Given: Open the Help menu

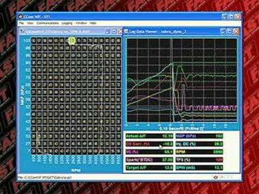Looking at the screenshot, I should pyautogui.click(x=93, y=23).
